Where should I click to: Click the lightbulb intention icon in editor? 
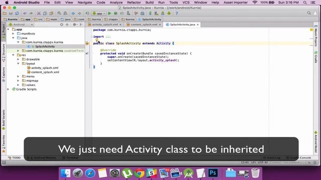pos(97,40)
